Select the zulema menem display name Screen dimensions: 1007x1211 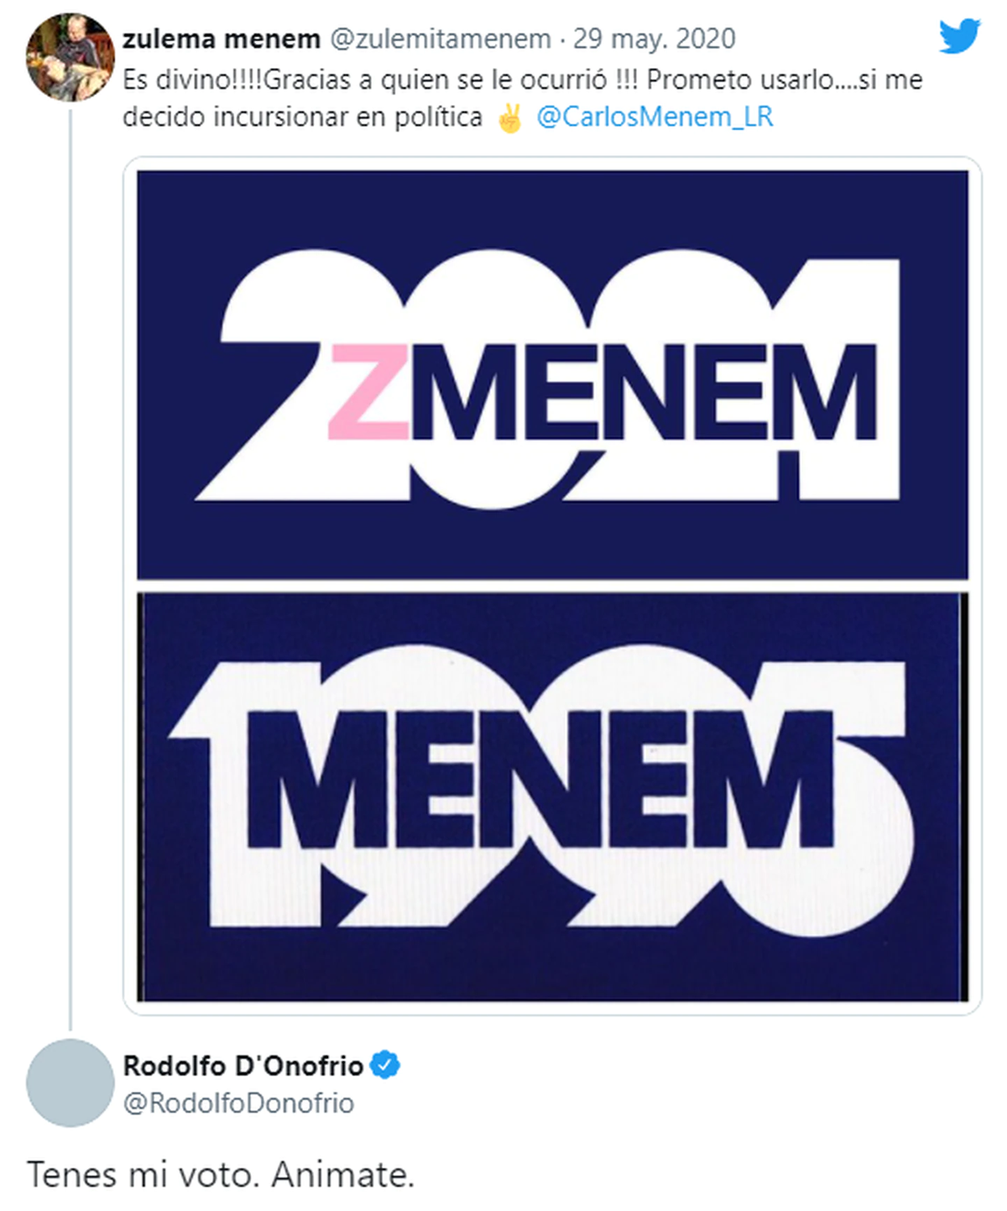pos(220,39)
